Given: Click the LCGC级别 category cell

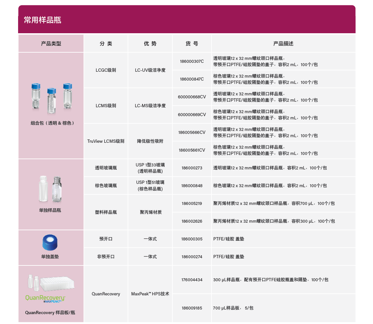Looking at the screenshot, I should 106,70.
